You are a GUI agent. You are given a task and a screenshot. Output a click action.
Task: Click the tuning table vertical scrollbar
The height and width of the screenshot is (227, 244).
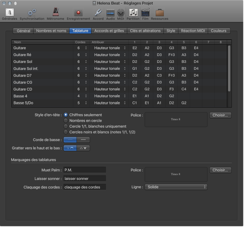click(229, 69)
